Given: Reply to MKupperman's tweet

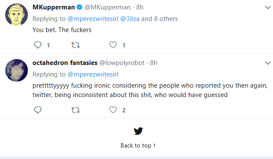Looking at the screenshot, I should point(38,45).
